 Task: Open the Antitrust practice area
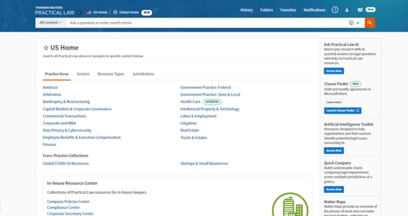50,87
